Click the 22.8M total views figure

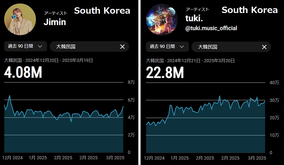pyautogui.click(x=165, y=72)
